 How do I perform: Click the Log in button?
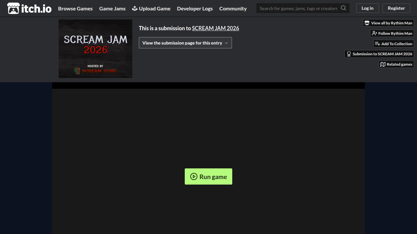click(367, 8)
